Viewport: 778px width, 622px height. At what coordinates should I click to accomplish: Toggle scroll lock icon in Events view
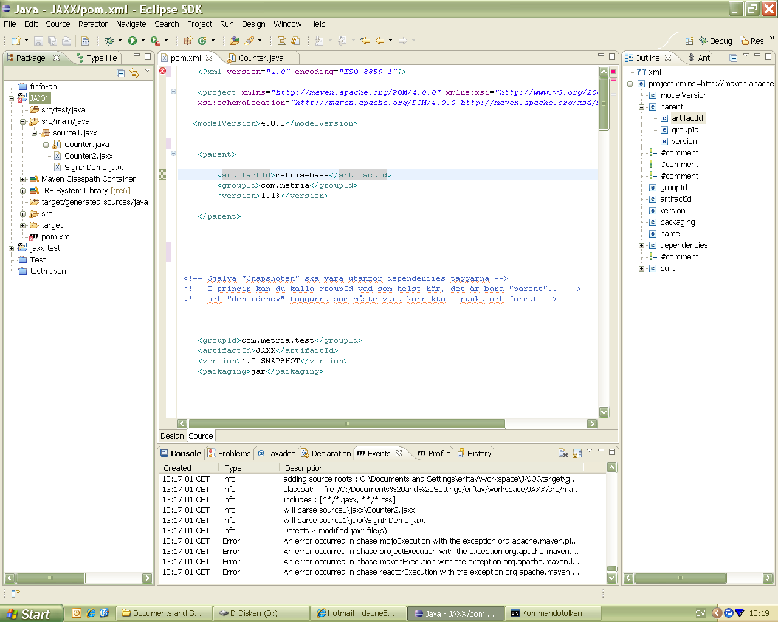click(x=577, y=453)
